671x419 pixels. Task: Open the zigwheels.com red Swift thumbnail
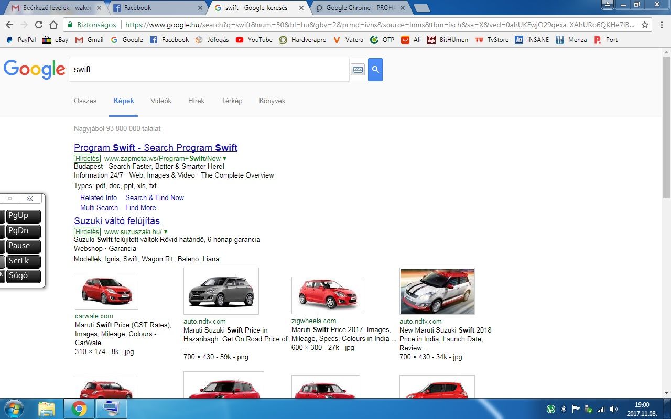point(328,295)
